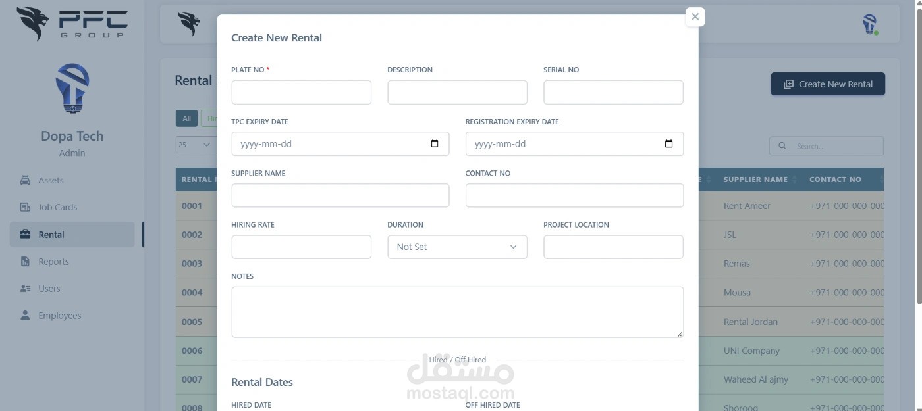Click supplier Waheed Al ajmy

click(755, 379)
